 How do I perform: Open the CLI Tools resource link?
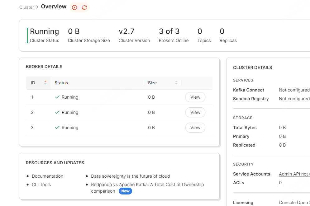41,185
